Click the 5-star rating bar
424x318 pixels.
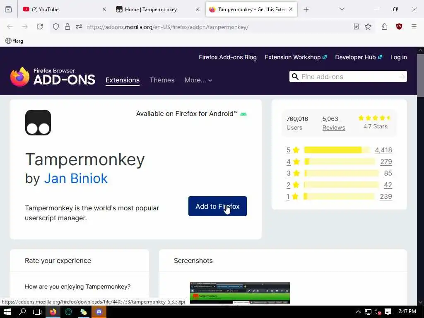337,150
